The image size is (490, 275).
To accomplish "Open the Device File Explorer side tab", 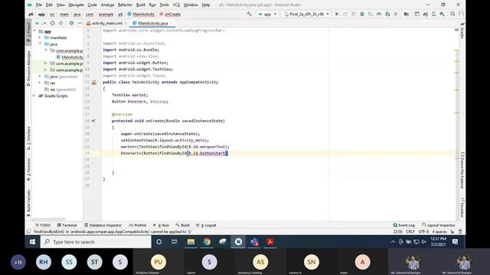I will (x=462, y=170).
